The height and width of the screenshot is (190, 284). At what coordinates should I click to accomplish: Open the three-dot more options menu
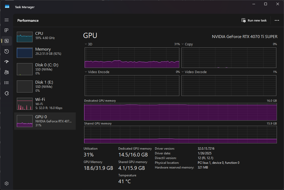click(277, 20)
